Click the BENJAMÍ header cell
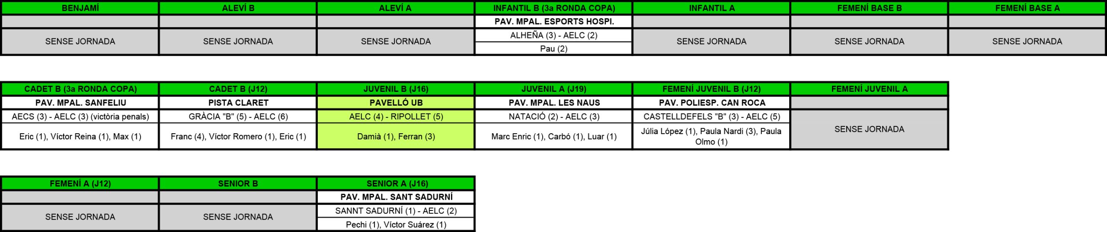Viewport: 1107px width, 232px height. point(80,8)
